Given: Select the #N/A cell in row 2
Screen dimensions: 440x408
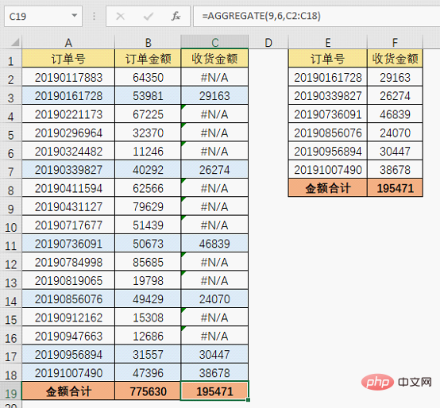Looking at the screenshot, I should [214, 78].
